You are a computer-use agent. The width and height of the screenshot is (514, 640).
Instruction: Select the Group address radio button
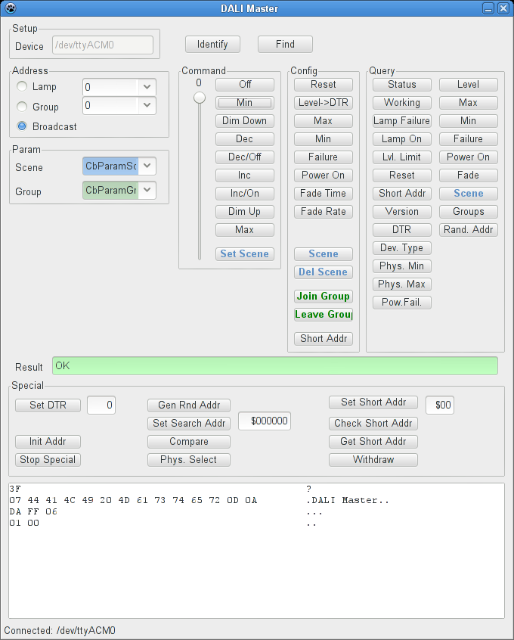point(22,107)
